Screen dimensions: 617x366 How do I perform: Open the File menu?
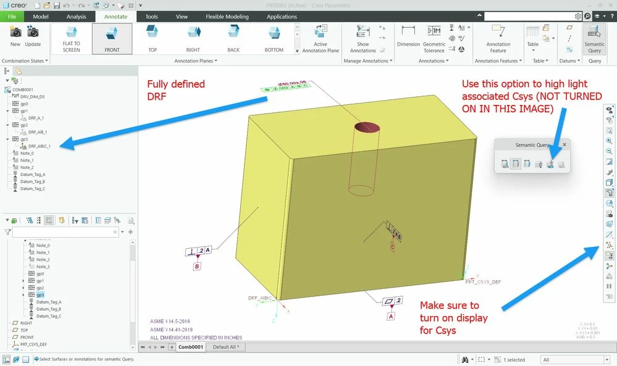click(x=12, y=17)
